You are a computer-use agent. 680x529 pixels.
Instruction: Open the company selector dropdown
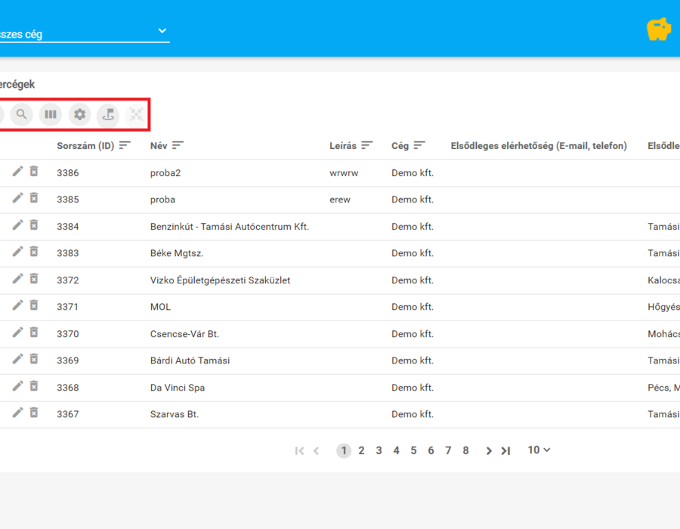click(85, 33)
